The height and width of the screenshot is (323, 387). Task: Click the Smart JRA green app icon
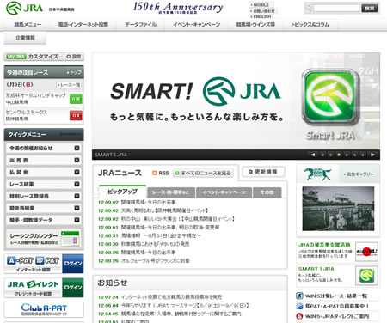[x=330, y=97]
